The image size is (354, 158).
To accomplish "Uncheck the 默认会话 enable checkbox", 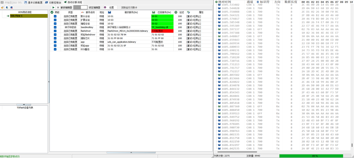I will click(x=55, y=16).
